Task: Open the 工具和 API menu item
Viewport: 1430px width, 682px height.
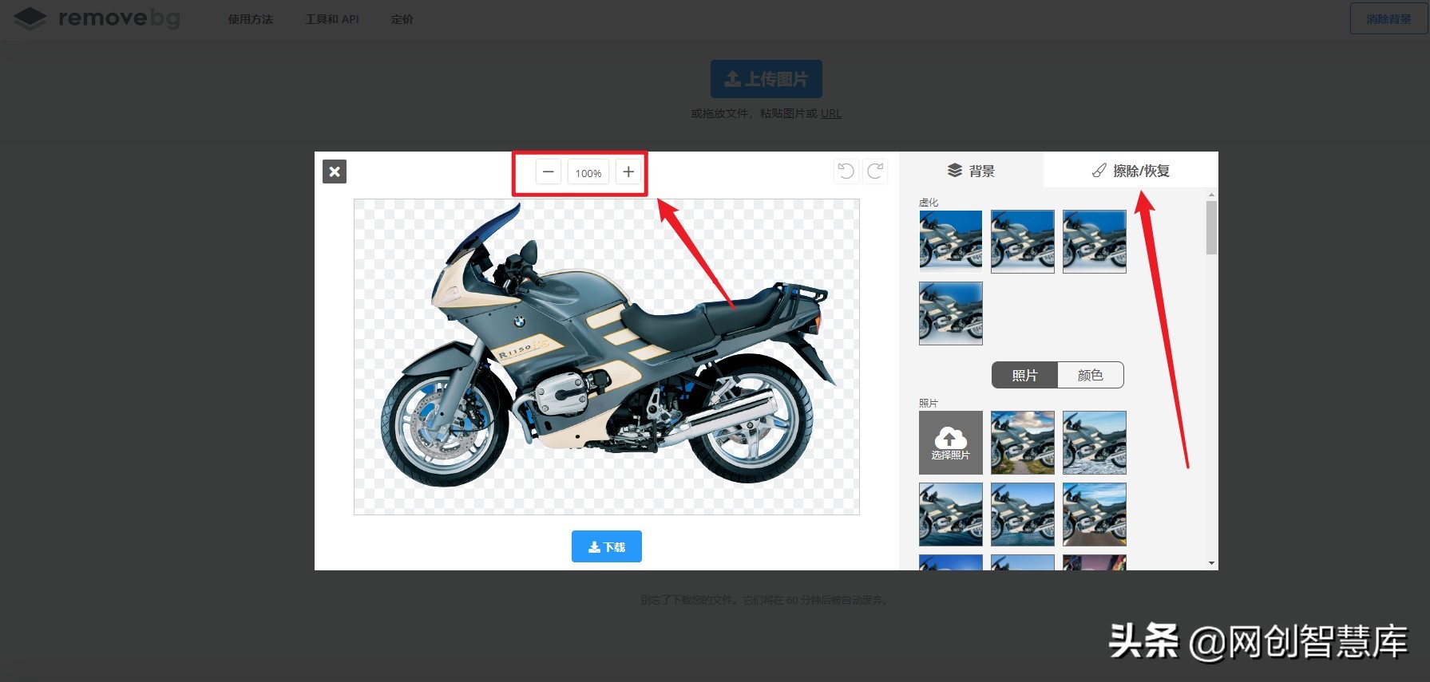Action: pyautogui.click(x=332, y=19)
